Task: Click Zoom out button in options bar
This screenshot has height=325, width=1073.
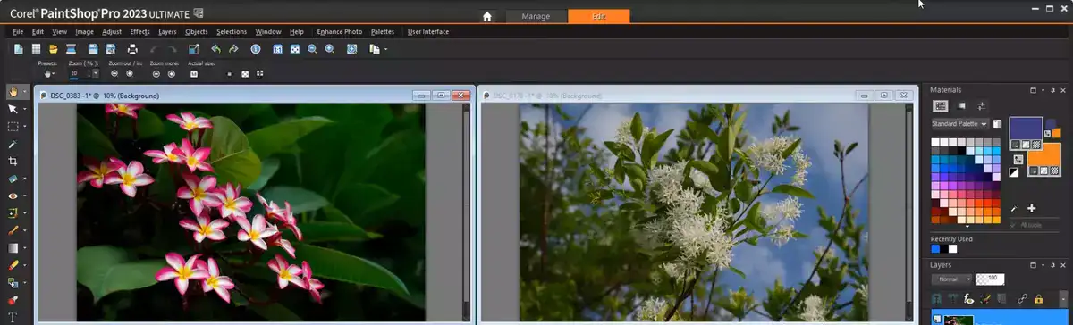Action: (114, 73)
